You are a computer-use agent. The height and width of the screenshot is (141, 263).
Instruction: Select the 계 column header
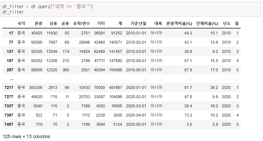pos(120,24)
